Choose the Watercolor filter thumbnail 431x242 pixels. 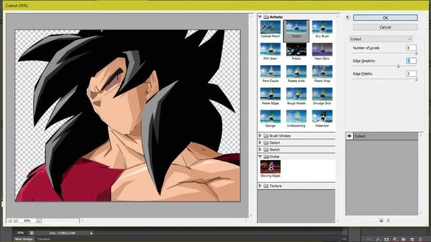coord(322,116)
